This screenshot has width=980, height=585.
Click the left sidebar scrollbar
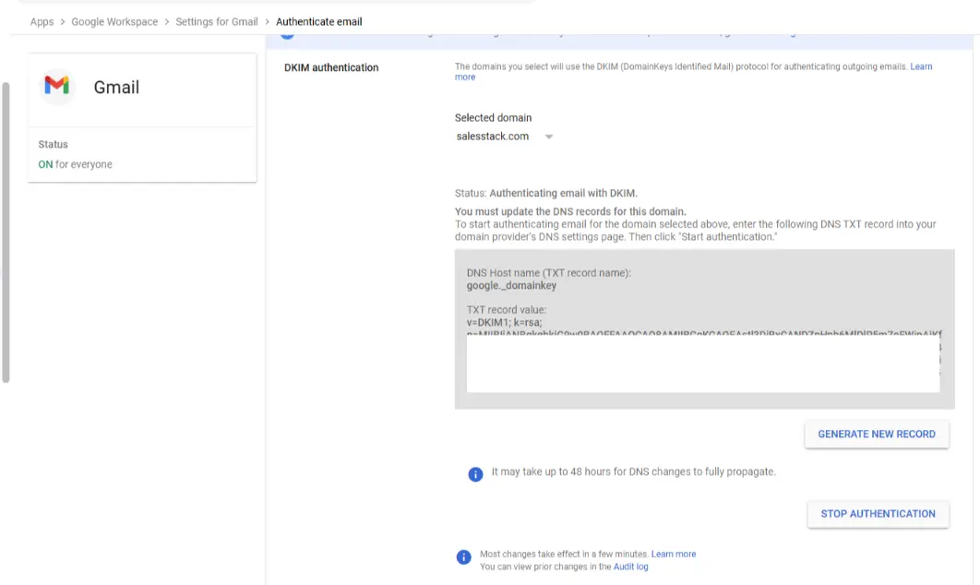pos(6,232)
